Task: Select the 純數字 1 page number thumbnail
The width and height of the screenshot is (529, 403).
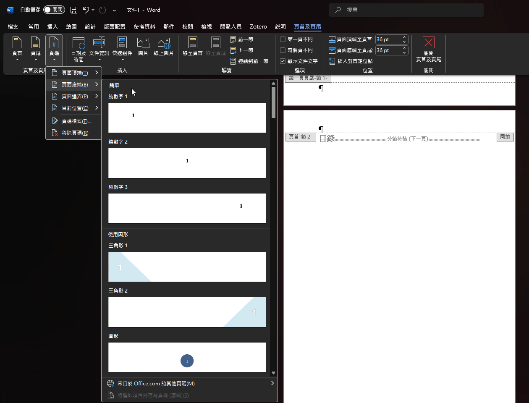Action: tap(187, 118)
